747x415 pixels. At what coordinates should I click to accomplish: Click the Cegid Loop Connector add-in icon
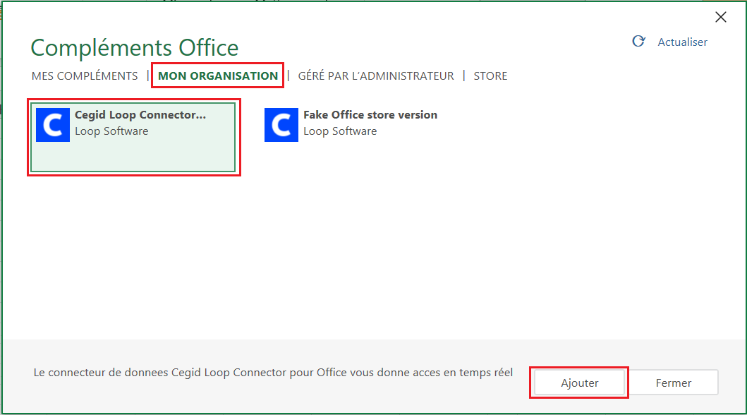53,125
